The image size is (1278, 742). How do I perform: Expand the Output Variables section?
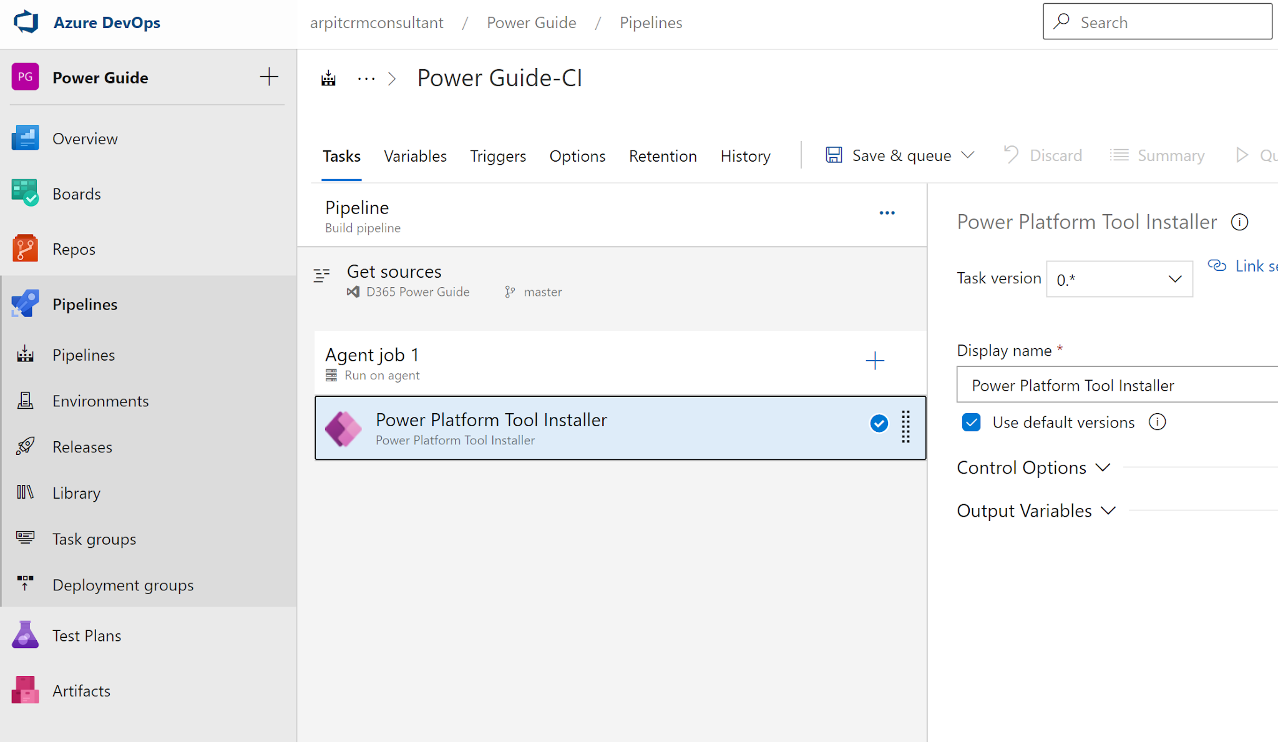point(1036,511)
